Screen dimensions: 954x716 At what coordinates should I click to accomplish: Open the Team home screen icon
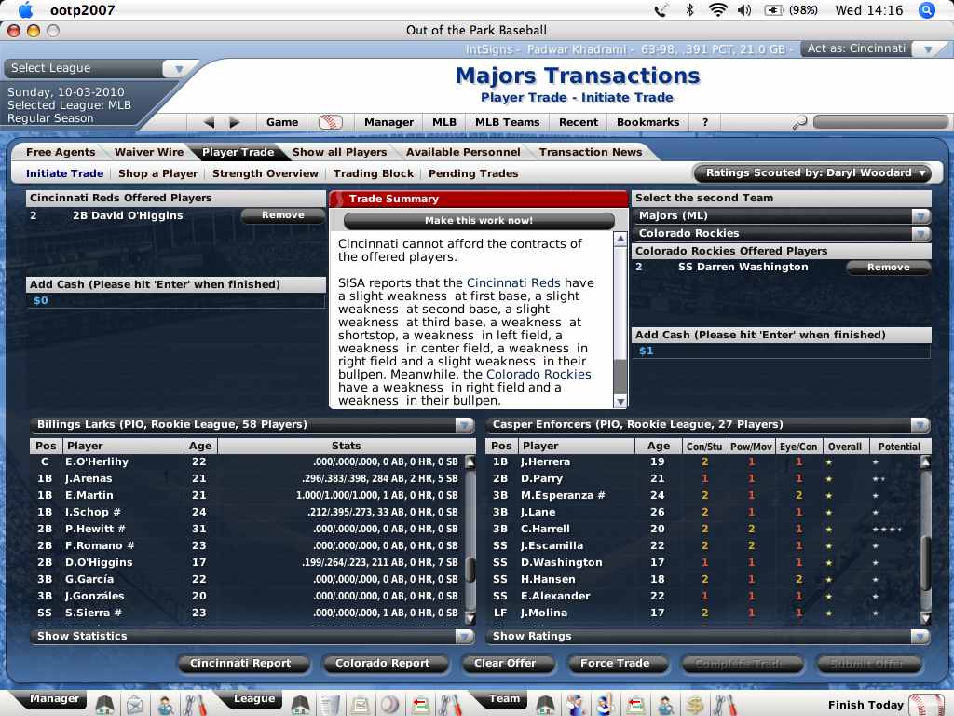pos(545,705)
